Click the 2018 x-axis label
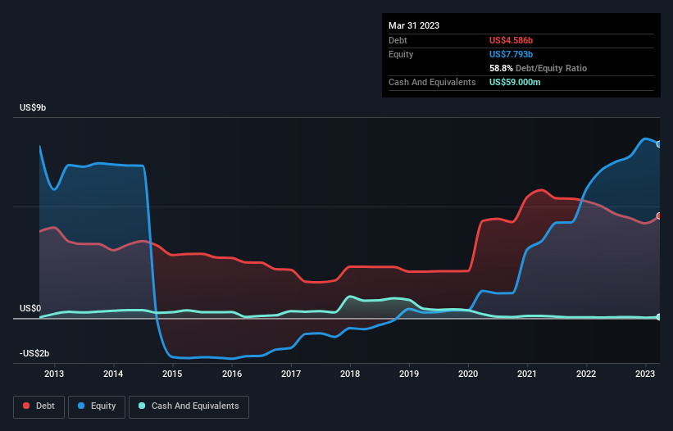673x431 pixels. pyautogui.click(x=350, y=374)
